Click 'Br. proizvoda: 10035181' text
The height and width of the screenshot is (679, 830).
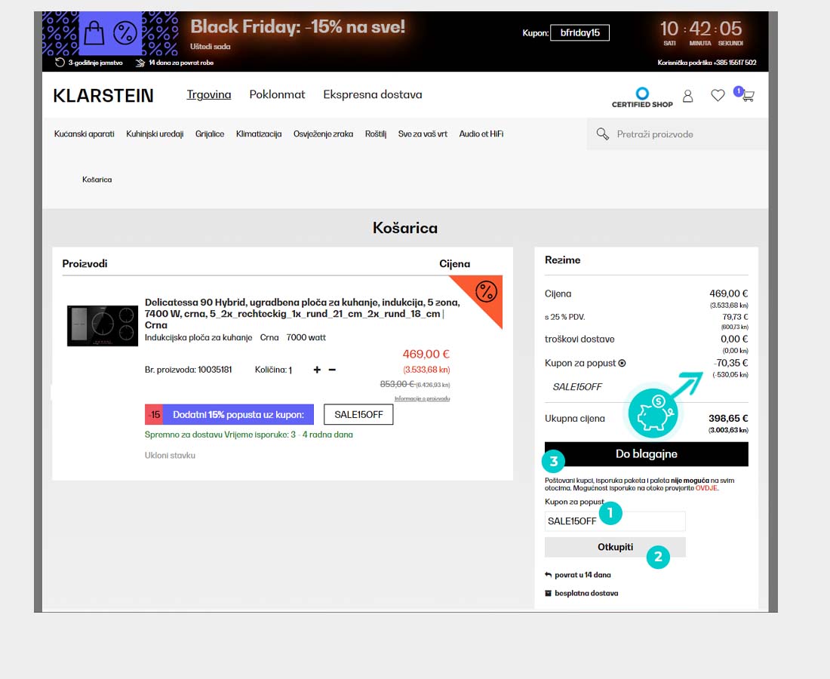(188, 370)
